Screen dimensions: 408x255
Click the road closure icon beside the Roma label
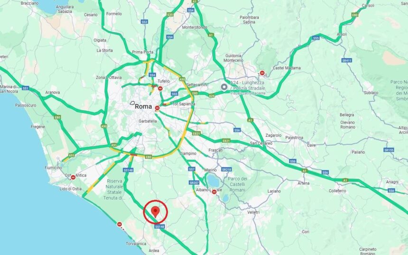157,108
